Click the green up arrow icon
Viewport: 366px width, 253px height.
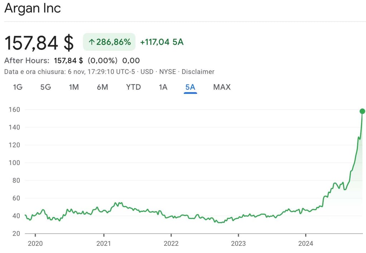(x=91, y=42)
